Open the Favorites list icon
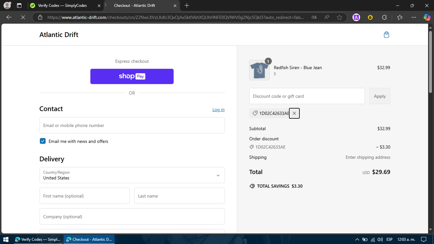 [x=400, y=17]
